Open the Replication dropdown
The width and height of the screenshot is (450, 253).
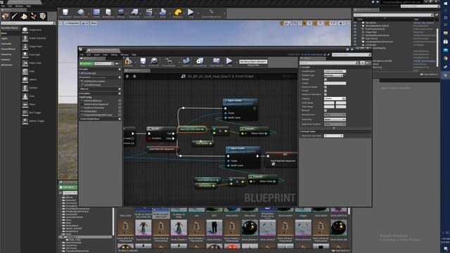tap(335, 119)
